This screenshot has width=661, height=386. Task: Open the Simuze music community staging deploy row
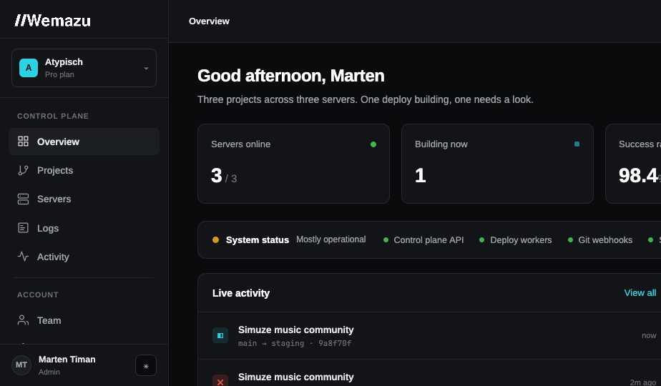click(x=429, y=336)
